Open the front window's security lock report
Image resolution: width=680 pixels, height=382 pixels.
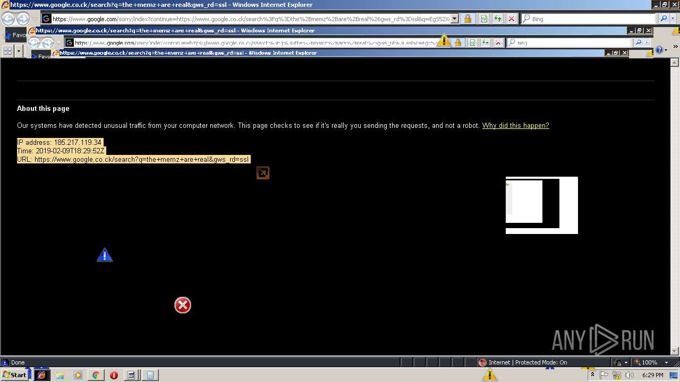467,19
